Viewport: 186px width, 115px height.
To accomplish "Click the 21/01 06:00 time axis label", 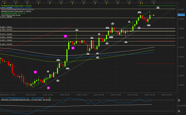I will [133, 95].
